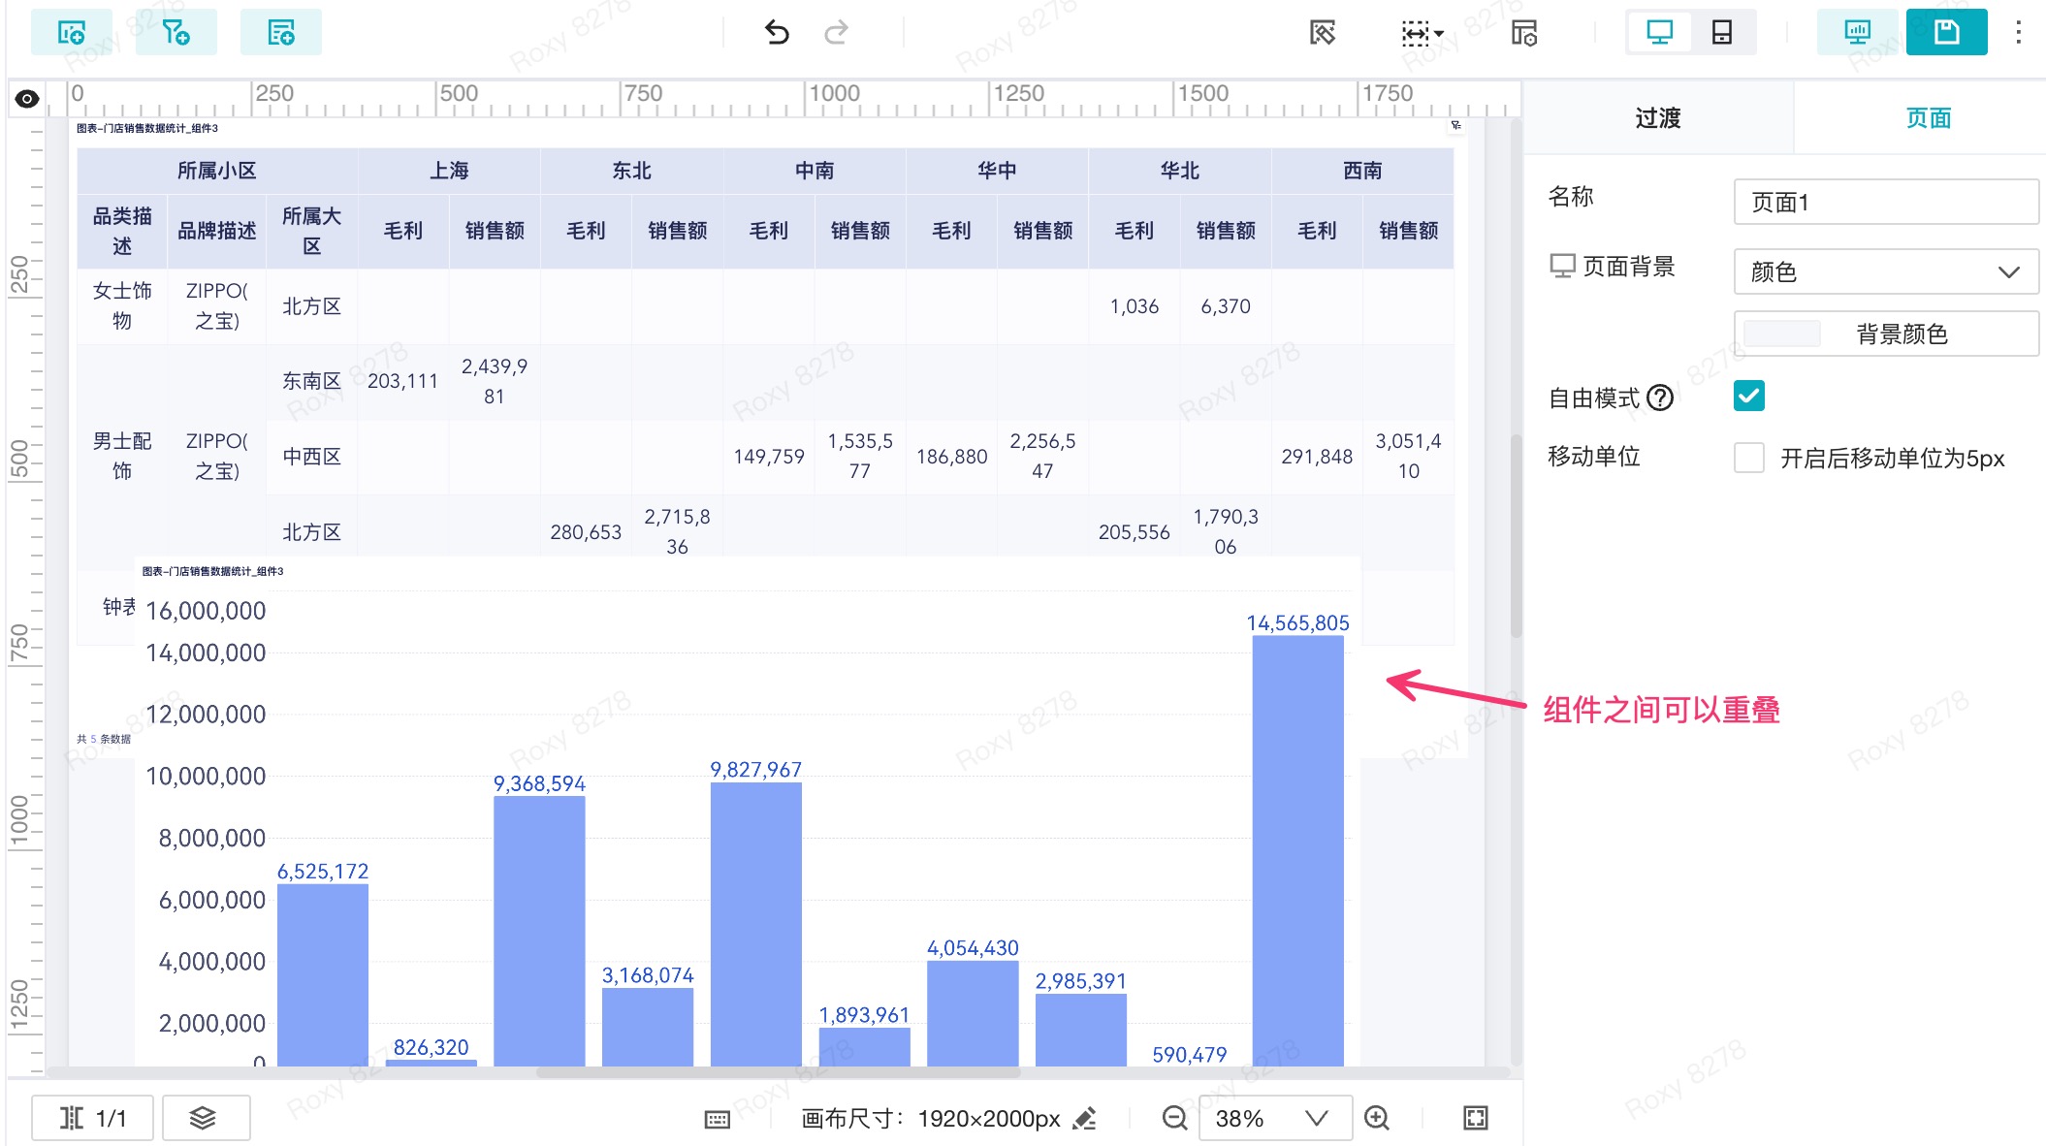Click the add filter component icon
The height and width of the screenshot is (1146, 2046).
click(176, 32)
